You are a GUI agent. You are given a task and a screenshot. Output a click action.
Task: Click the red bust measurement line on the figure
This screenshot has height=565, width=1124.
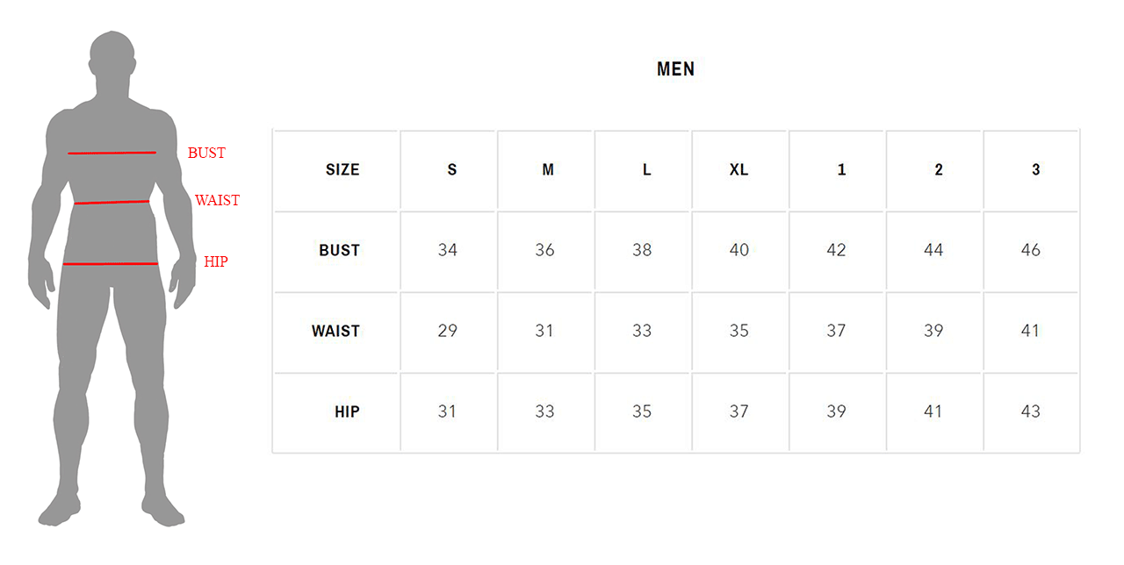point(112,153)
